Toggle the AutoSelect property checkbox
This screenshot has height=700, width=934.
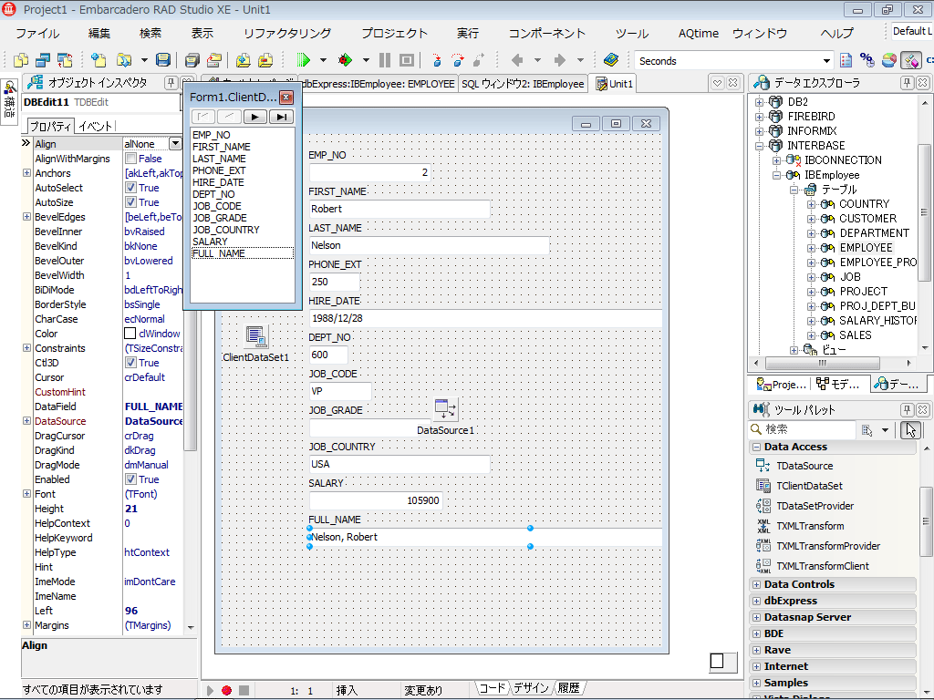pyautogui.click(x=131, y=188)
